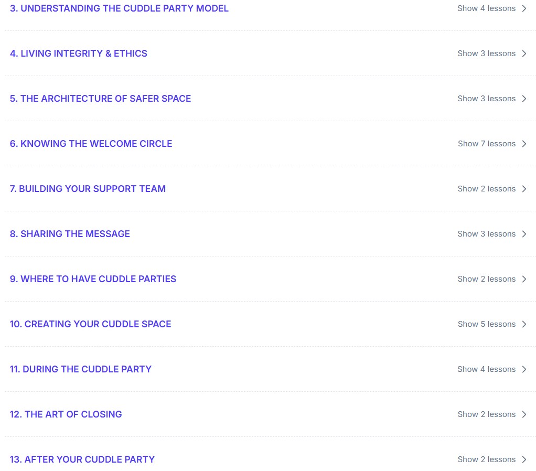Show 7 lessons in Knowing the Welcome Circle
This screenshot has height=471, width=536.
(x=486, y=144)
